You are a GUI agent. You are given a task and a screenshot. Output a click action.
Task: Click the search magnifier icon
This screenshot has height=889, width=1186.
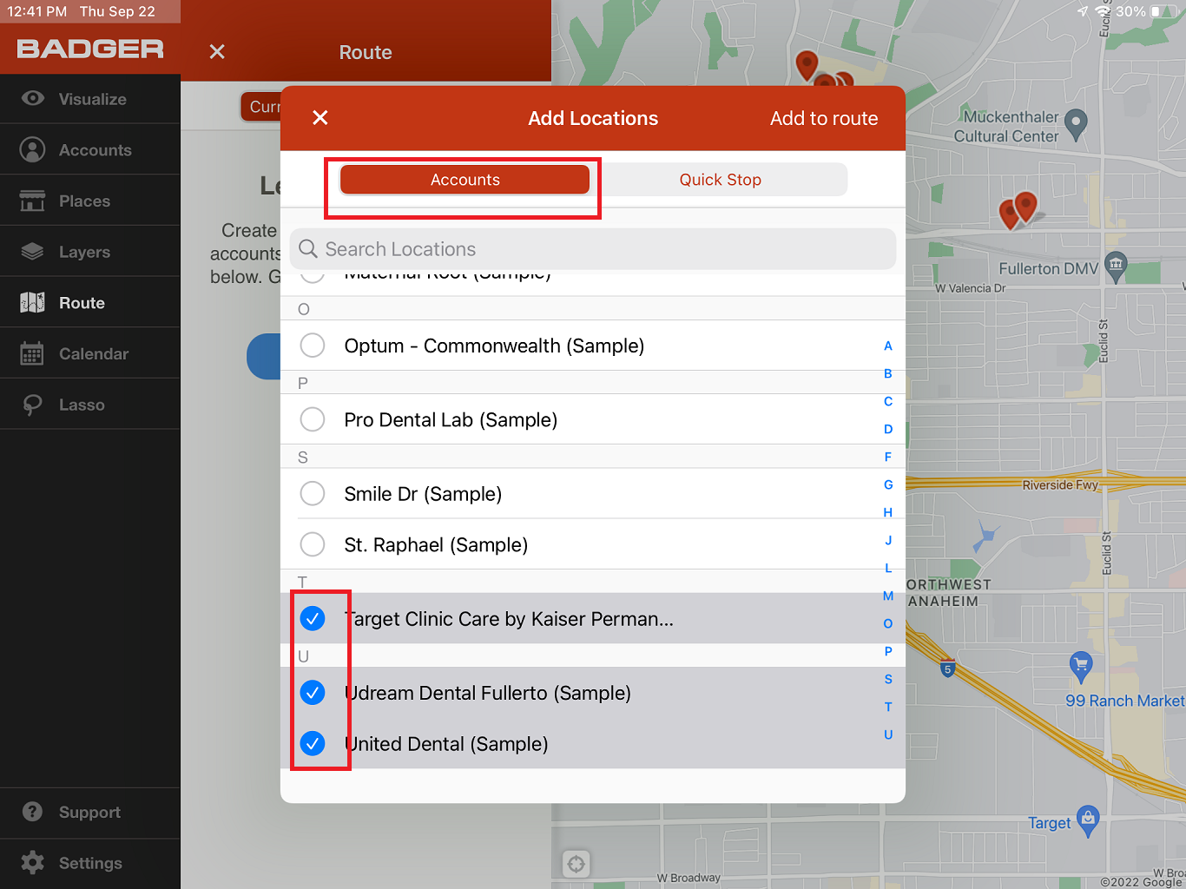[x=307, y=249]
